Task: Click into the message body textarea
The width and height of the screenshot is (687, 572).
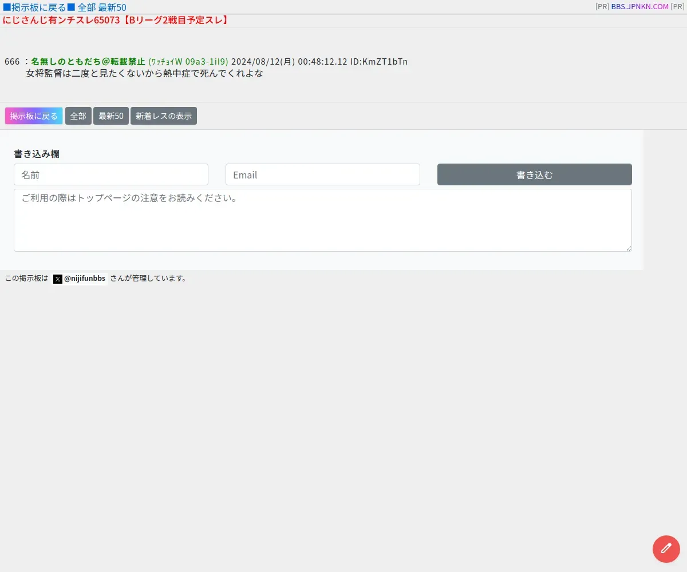Action: click(323, 220)
